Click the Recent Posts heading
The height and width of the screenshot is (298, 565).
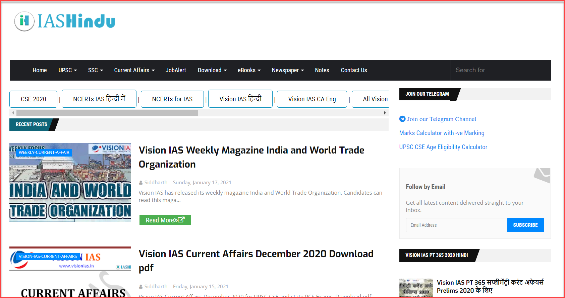pyautogui.click(x=32, y=124)
